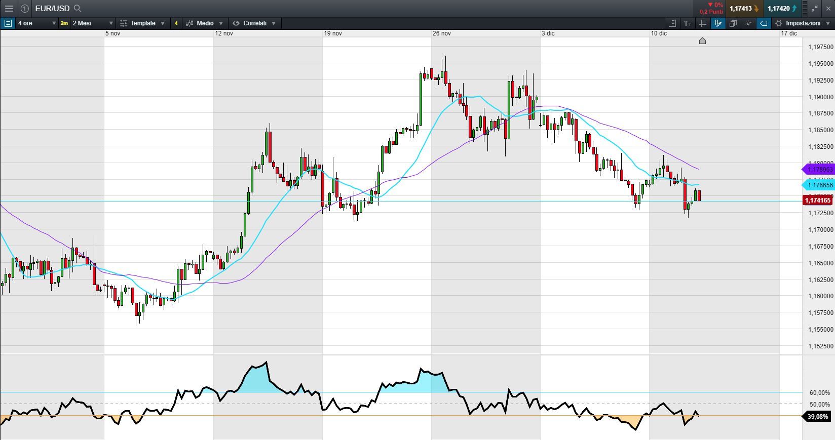Click the Impostazioni gear icon
The height and width of the screenshot is (440, 835).
point(779,23)
